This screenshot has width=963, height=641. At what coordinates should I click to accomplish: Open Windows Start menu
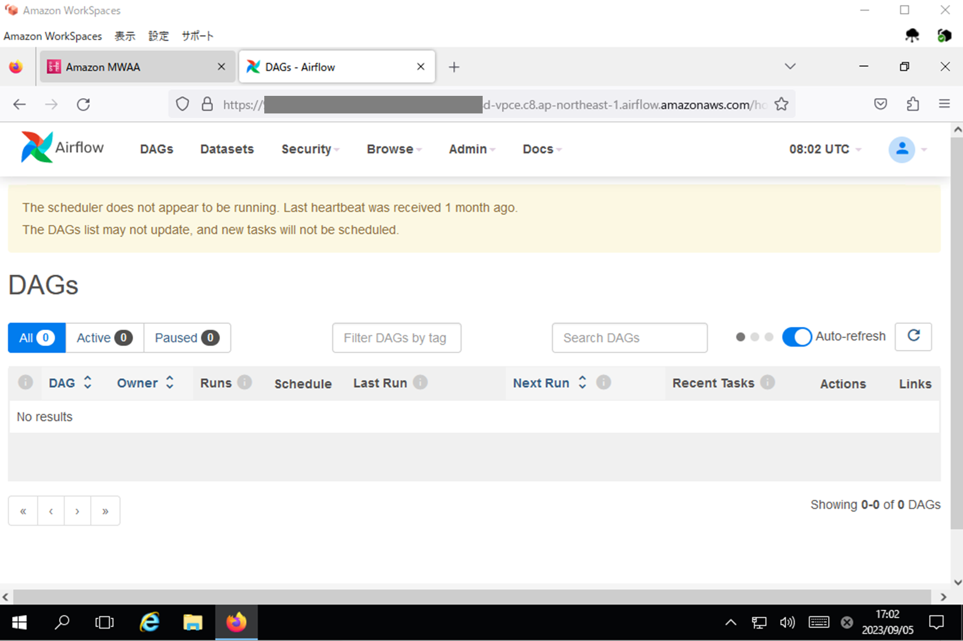pyautogui.click(x=19, y=622)
